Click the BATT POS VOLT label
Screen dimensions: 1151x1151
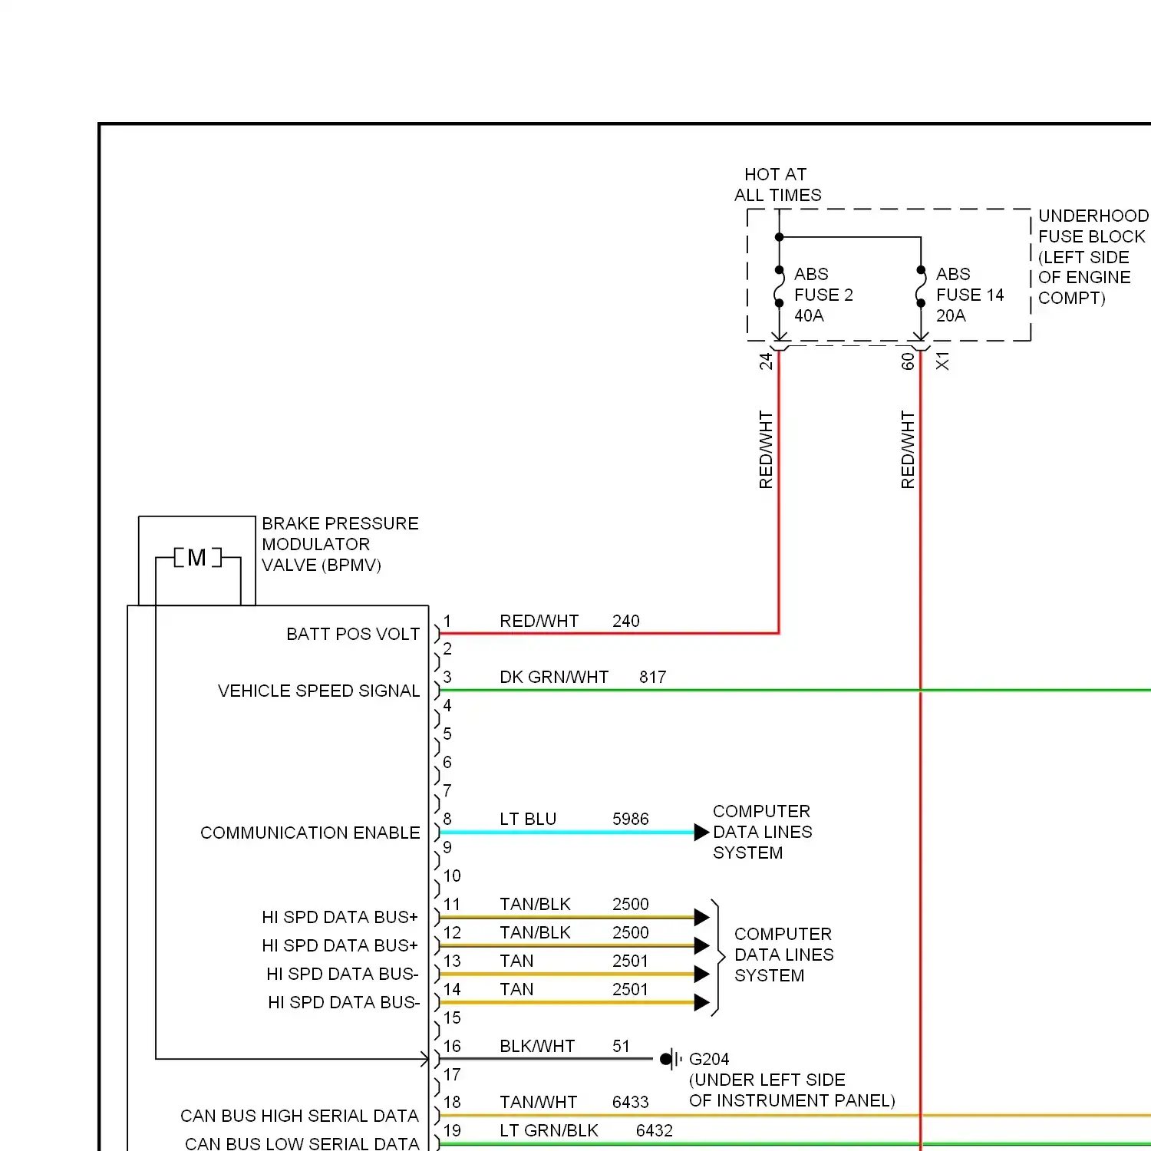(x=353, y=634)
